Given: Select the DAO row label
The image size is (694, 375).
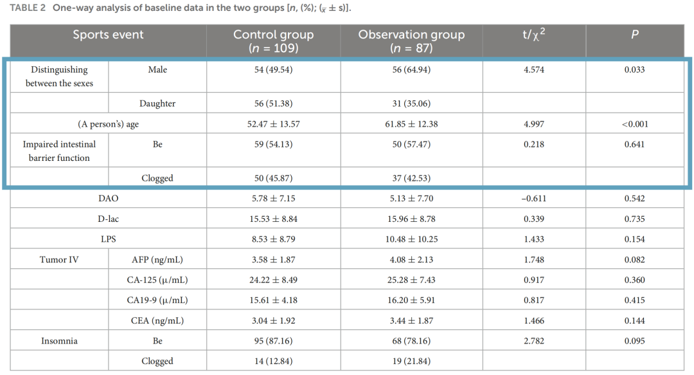Looking at the screenshot, I should click(108, 199).
